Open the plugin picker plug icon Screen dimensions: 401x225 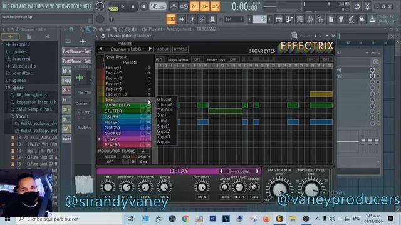pos(341,19)
